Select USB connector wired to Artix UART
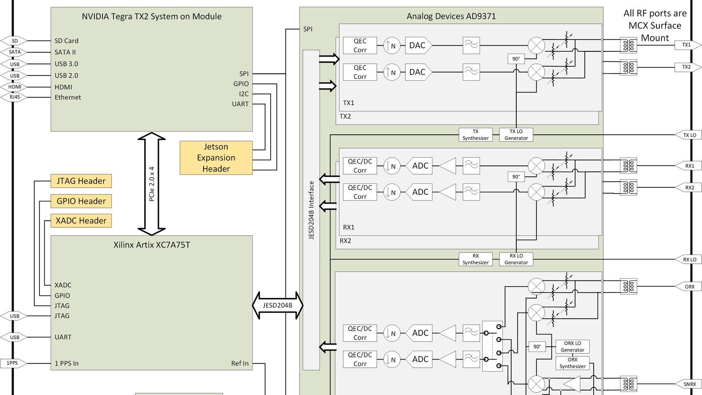Viewport: 702px width, 395px height. (14, 338)
